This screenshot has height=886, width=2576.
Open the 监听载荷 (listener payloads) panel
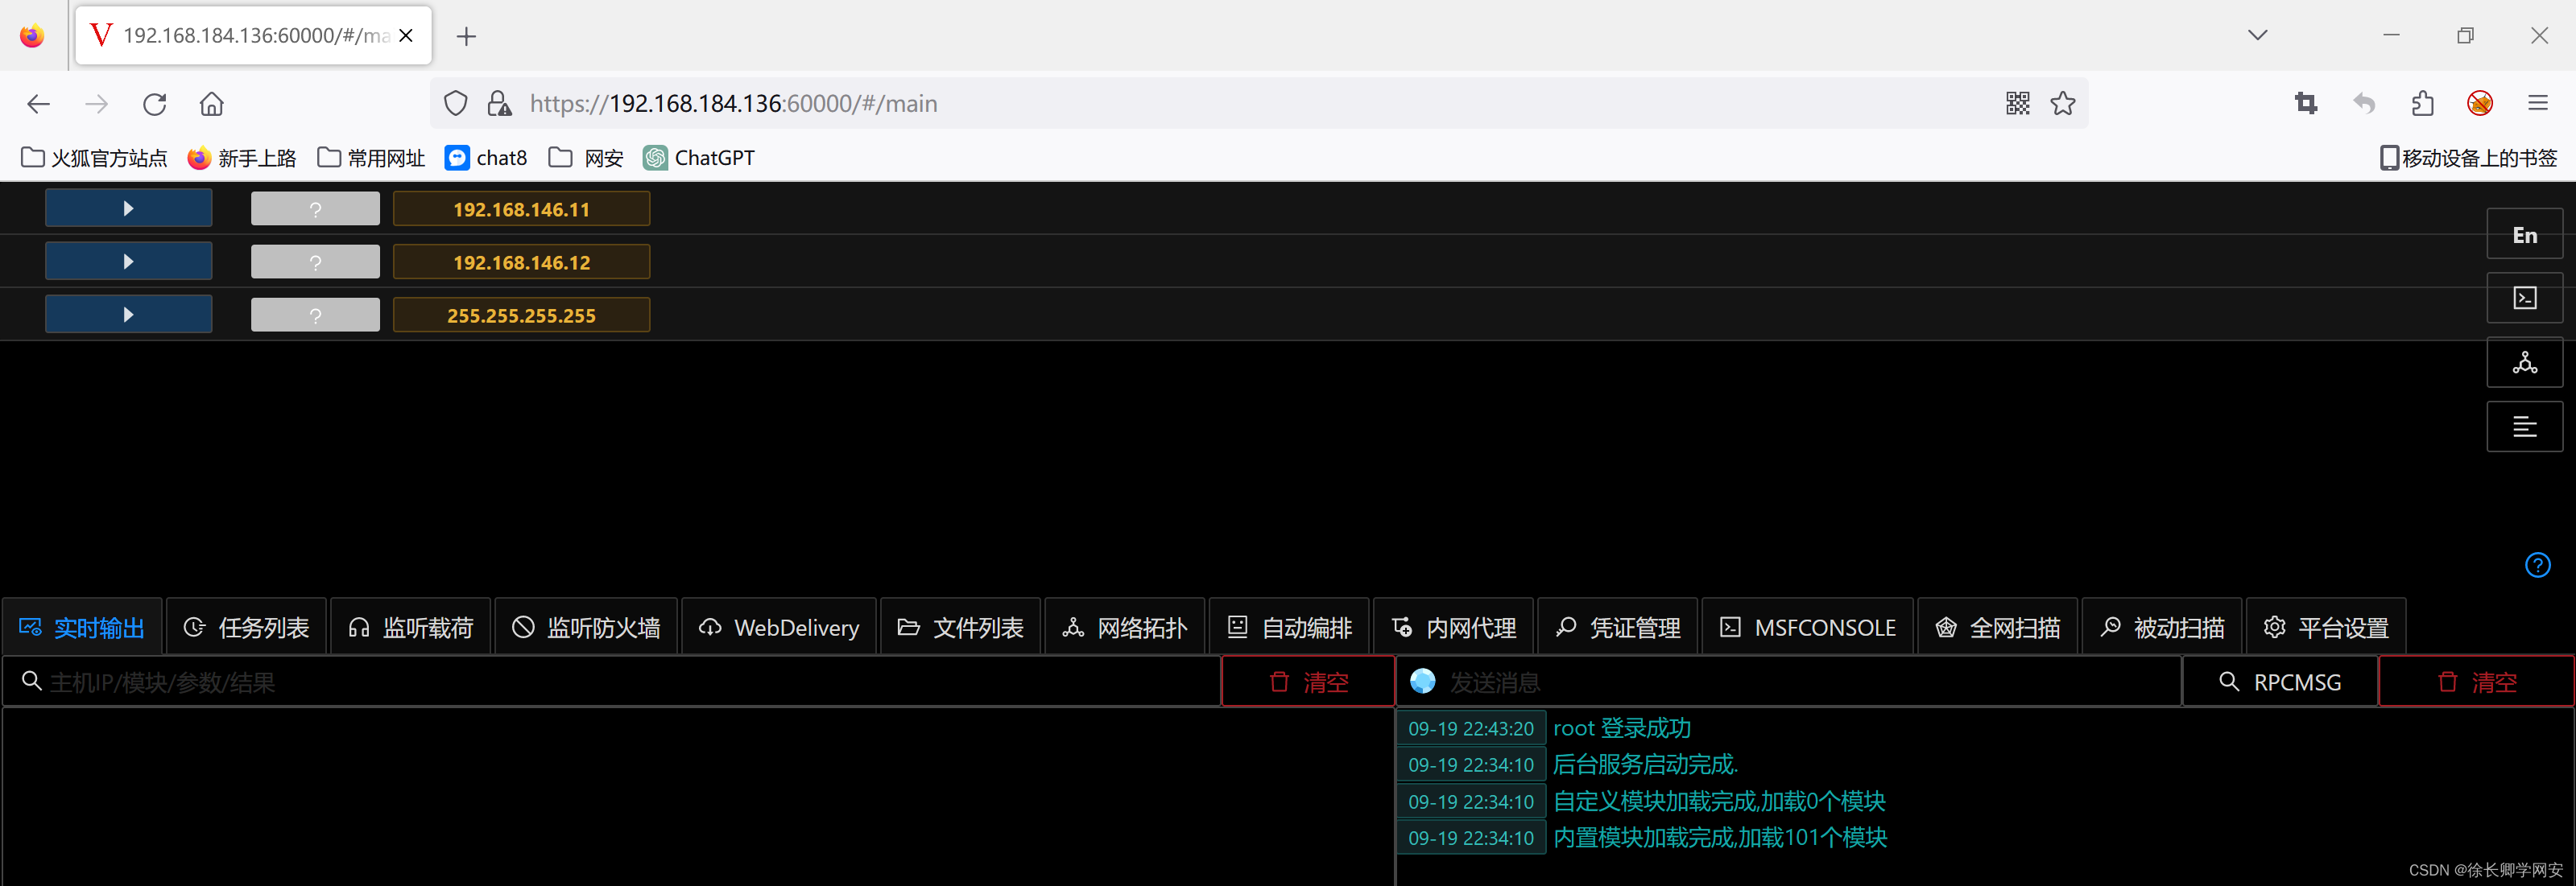coord(411,626)
